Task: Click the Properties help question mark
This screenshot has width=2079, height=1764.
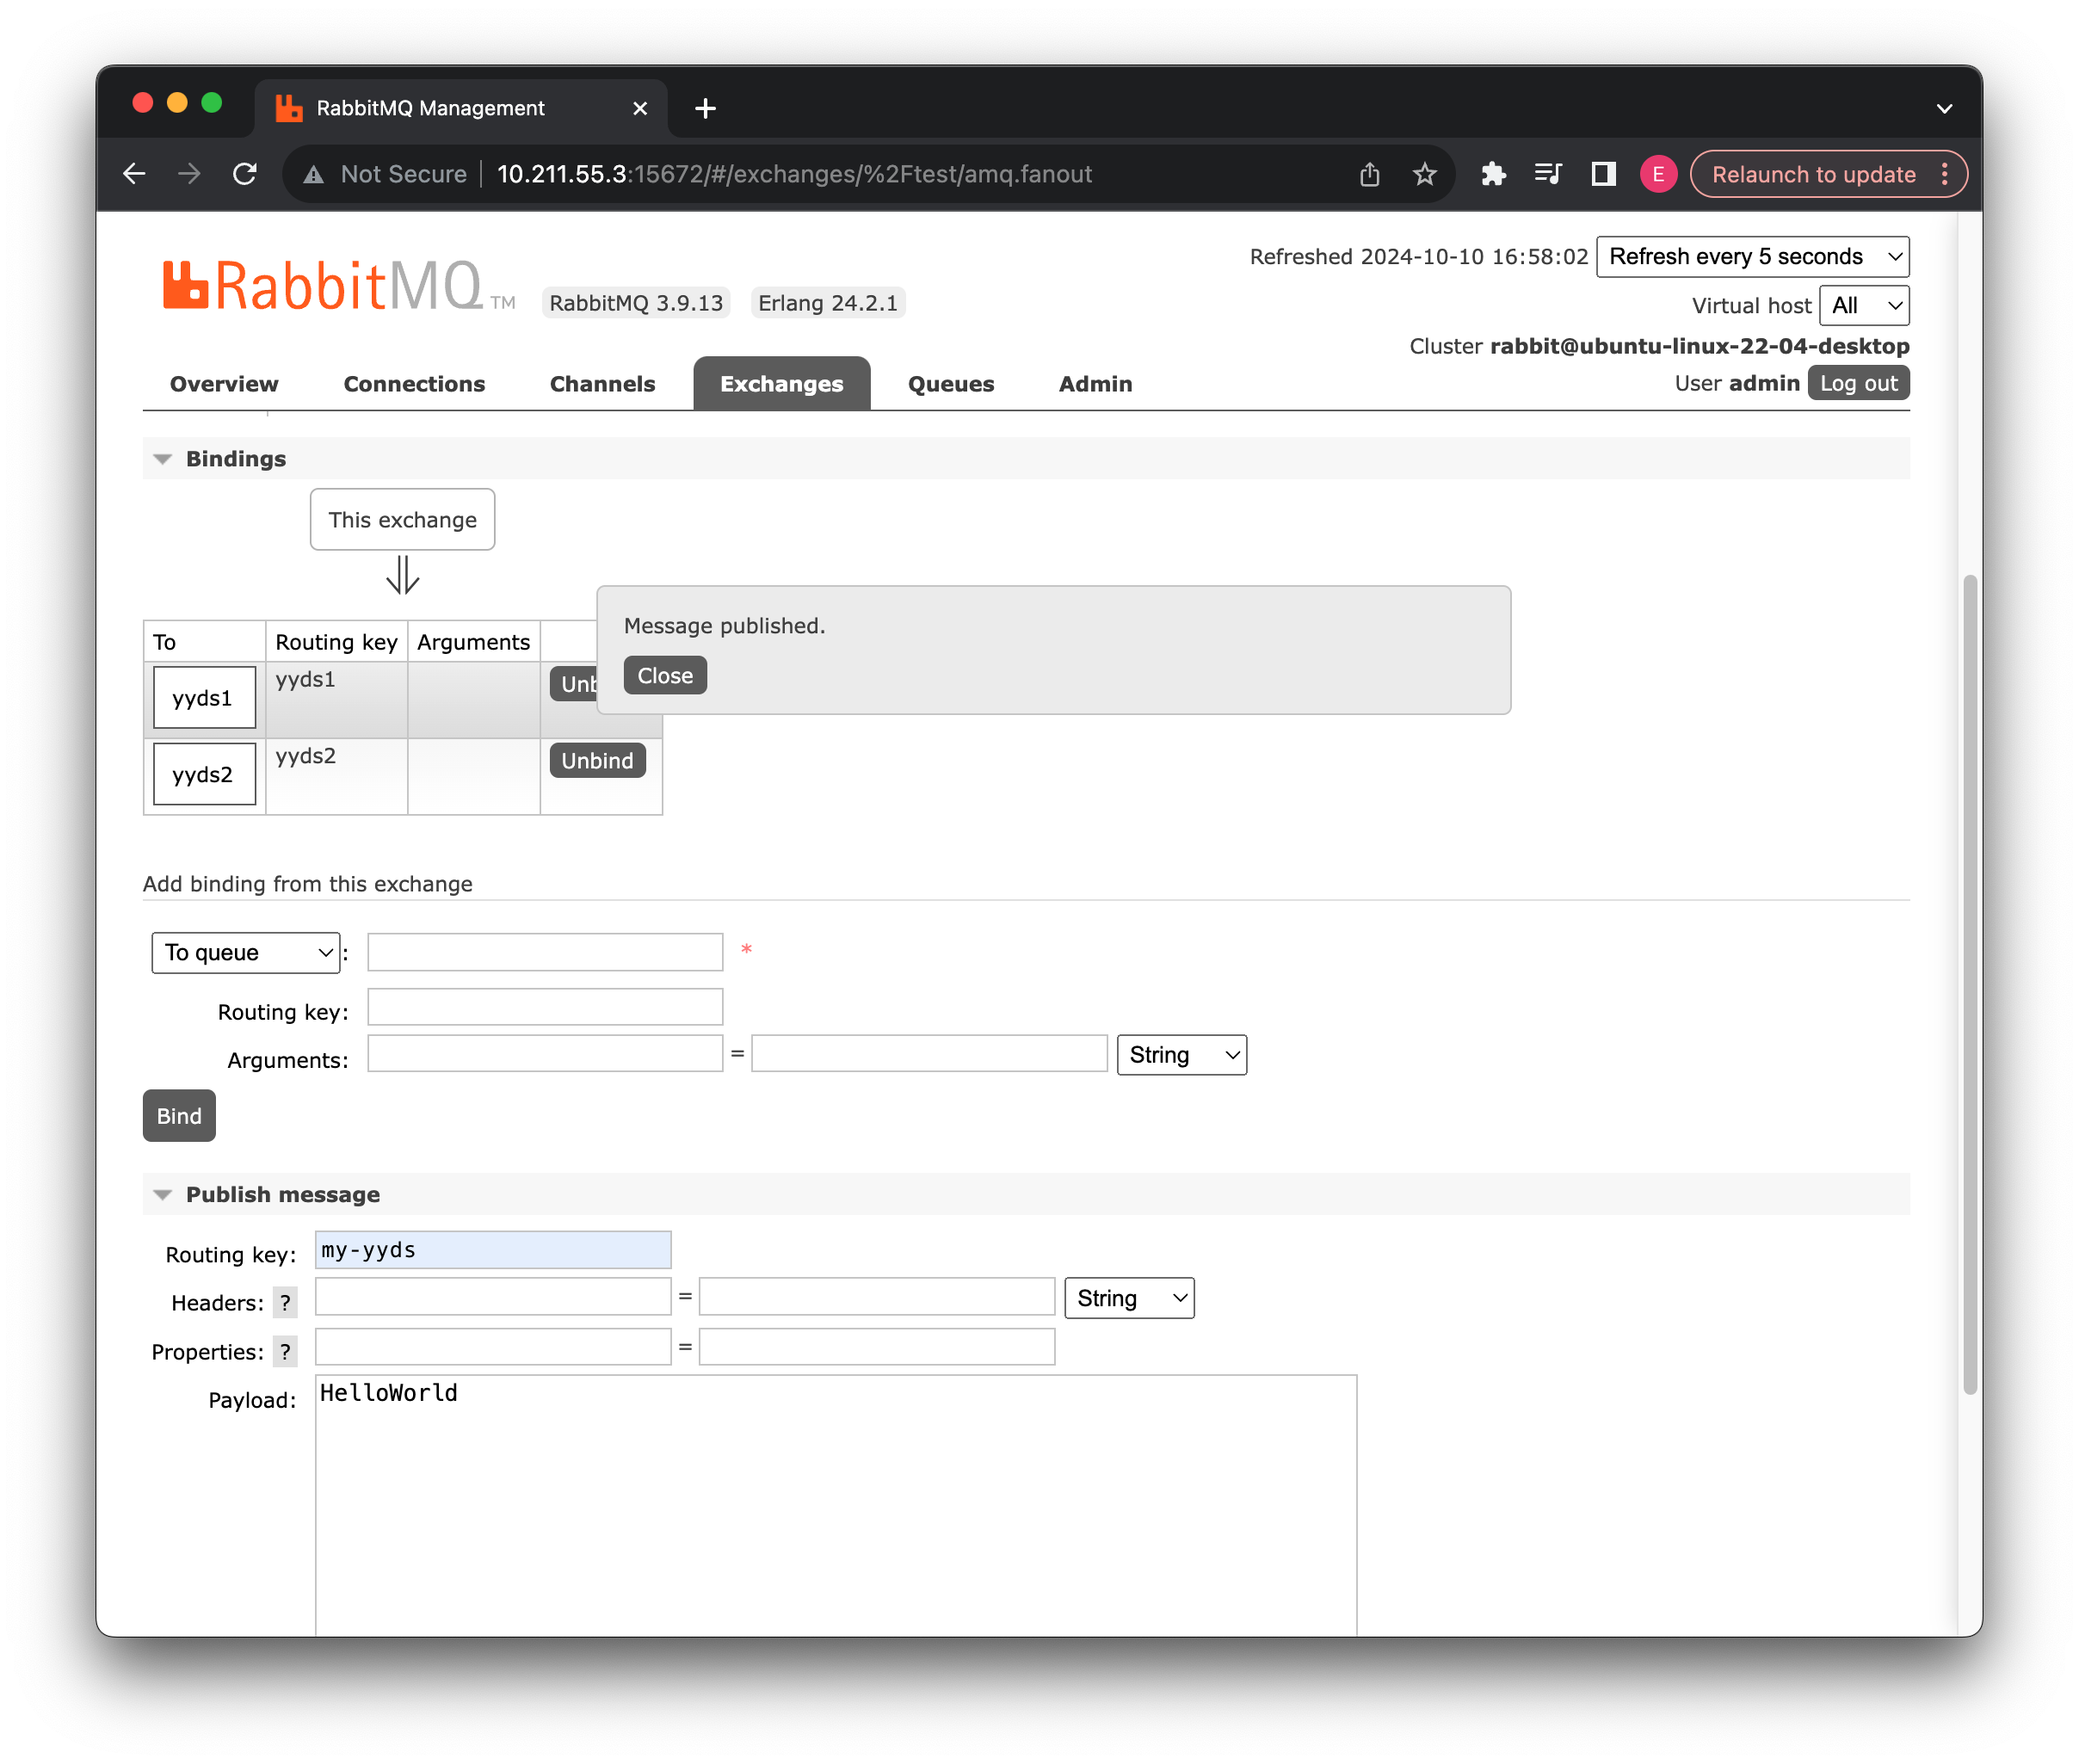Action: pyautogui.click(x=285, y=1351)
